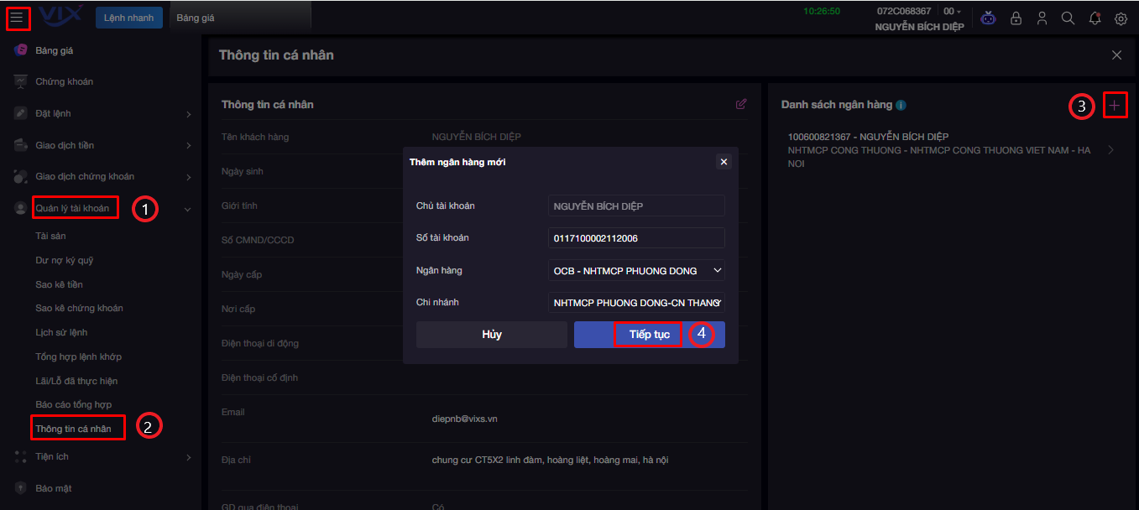Screen dimensions: 1139x510
Task: Open Tổng hợp lệnh khớp submenu item
Action: [78, 356]
